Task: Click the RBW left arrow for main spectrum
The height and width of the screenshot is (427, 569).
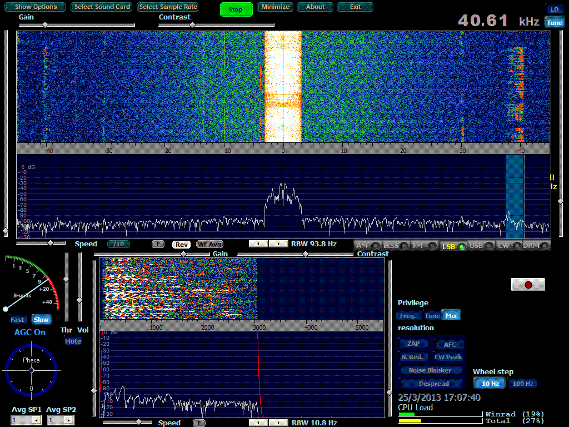Action: (x=258, y=244)
